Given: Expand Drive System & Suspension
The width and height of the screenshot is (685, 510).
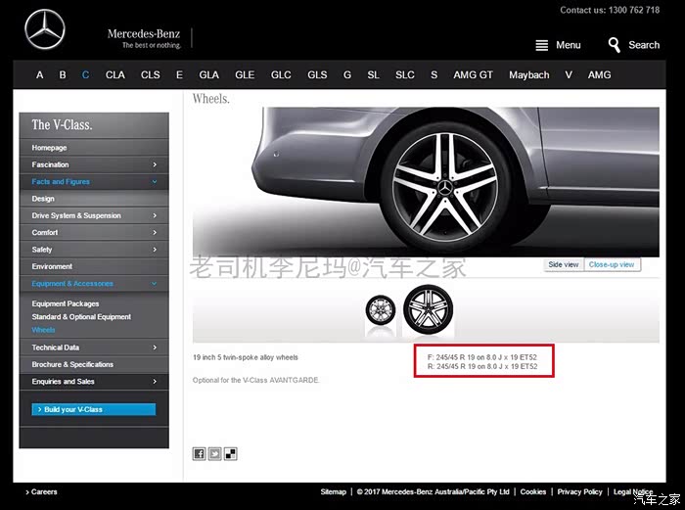Looking at the screenshot, I should pyautogui.click(x=94, y=215).
